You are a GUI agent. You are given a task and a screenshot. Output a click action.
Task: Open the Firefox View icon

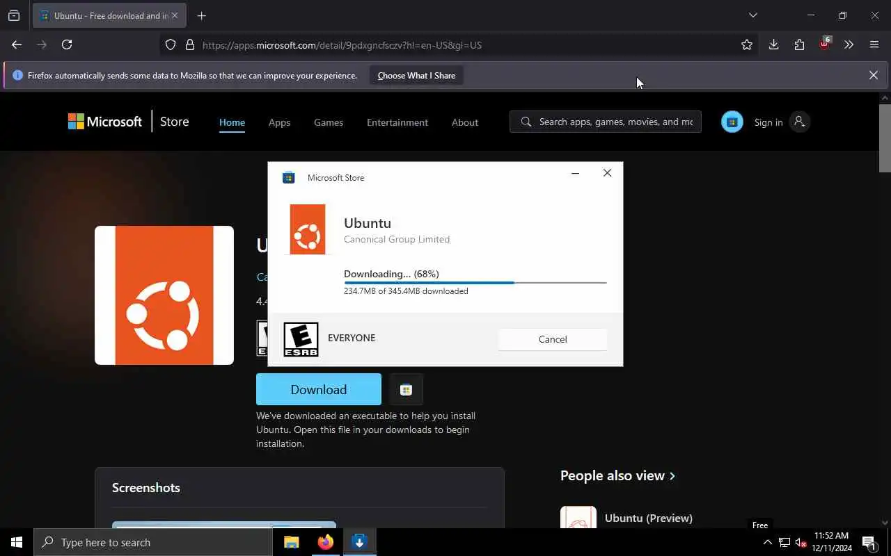click(x=14, y=15)
